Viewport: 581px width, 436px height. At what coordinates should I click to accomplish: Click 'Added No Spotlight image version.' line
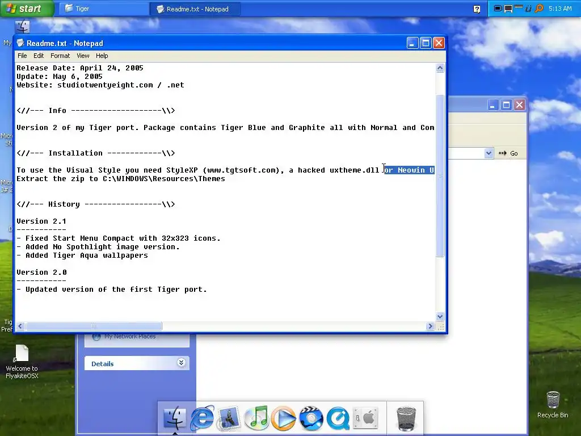point(98,247)
